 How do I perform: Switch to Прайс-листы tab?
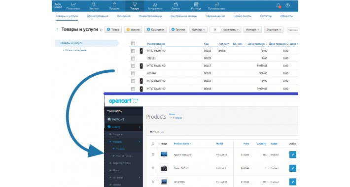click(243, 16)
